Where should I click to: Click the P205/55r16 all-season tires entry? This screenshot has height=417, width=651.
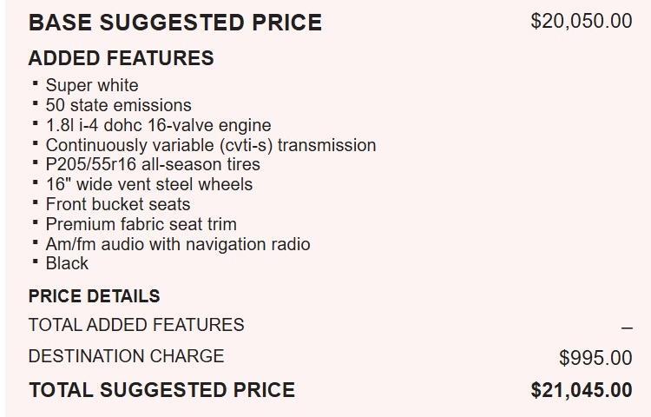click(153, 164)
